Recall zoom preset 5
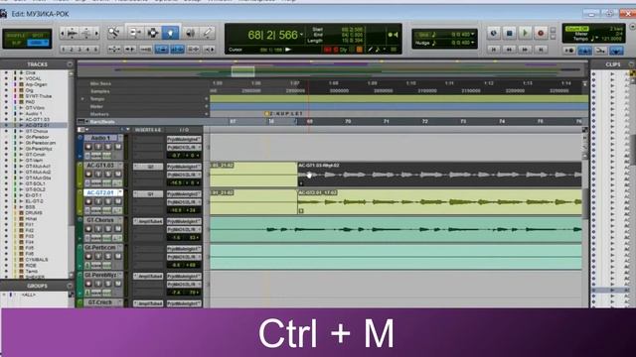This screenshot has width=636, height=357. (x=96, y=50)
